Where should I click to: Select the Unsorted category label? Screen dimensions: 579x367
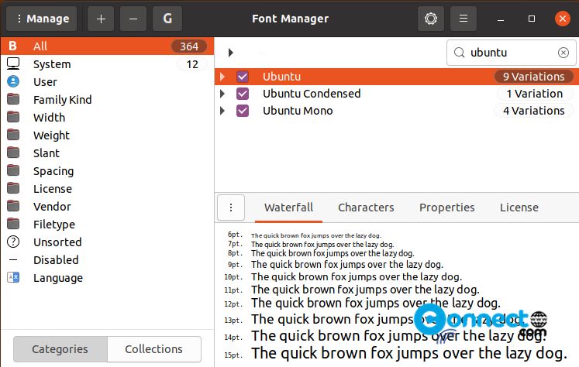coord(57,242)
